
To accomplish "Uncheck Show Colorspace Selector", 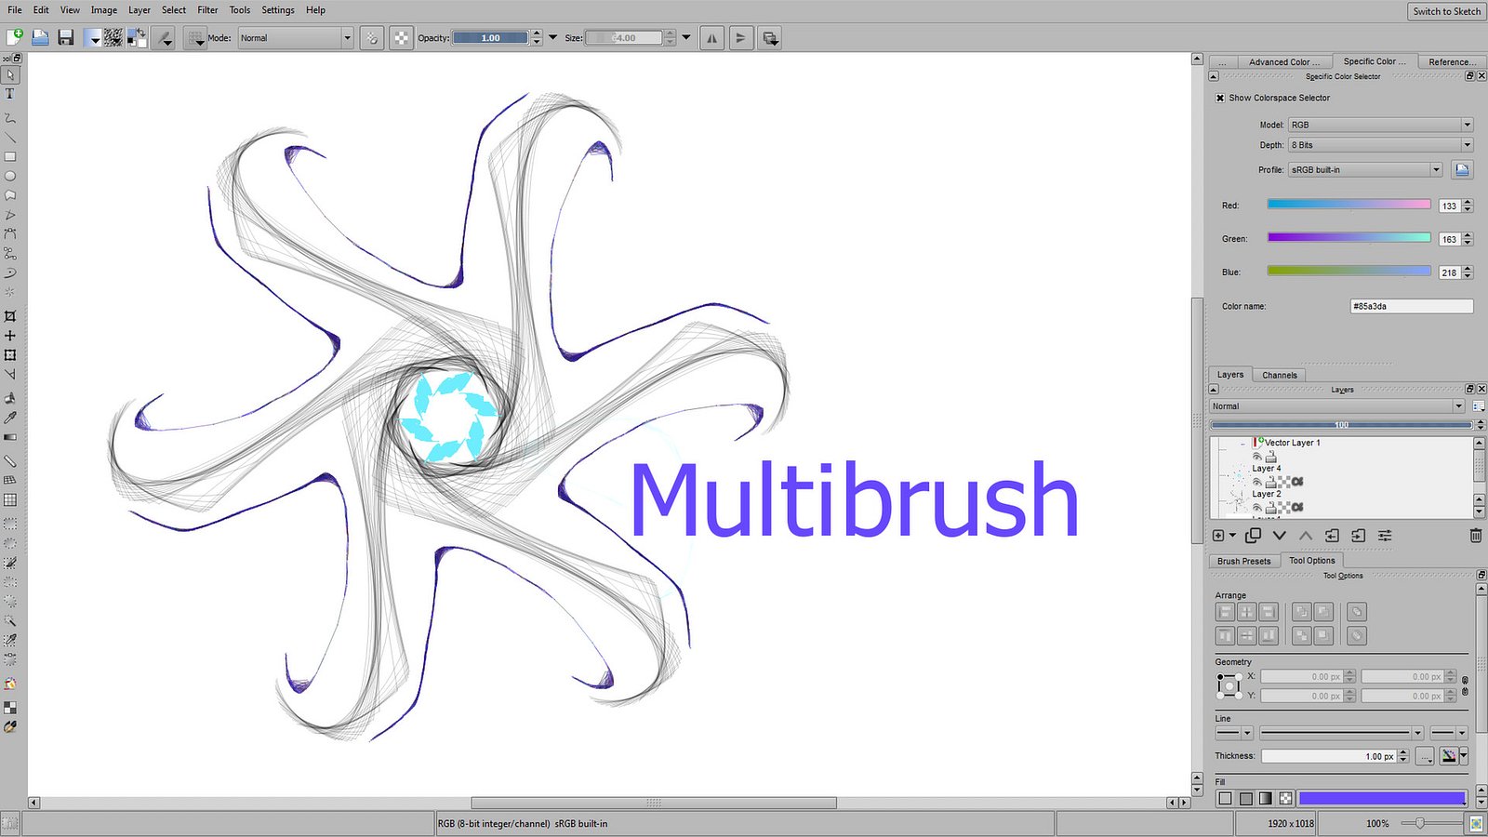I will (x=1220, y=98).
